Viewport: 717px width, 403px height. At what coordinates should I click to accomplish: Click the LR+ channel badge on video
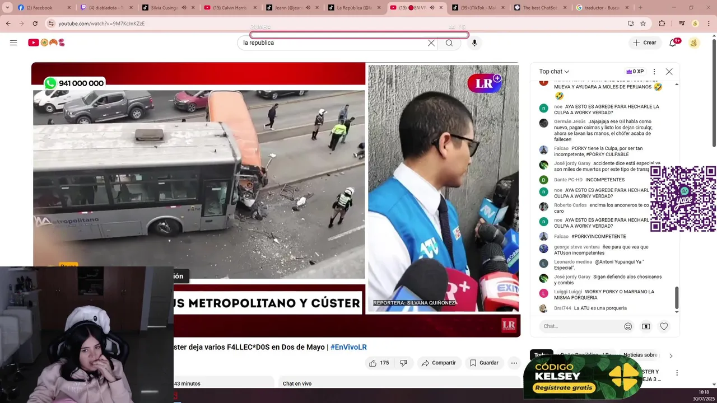pyautogui.click(x=485, y=83)
